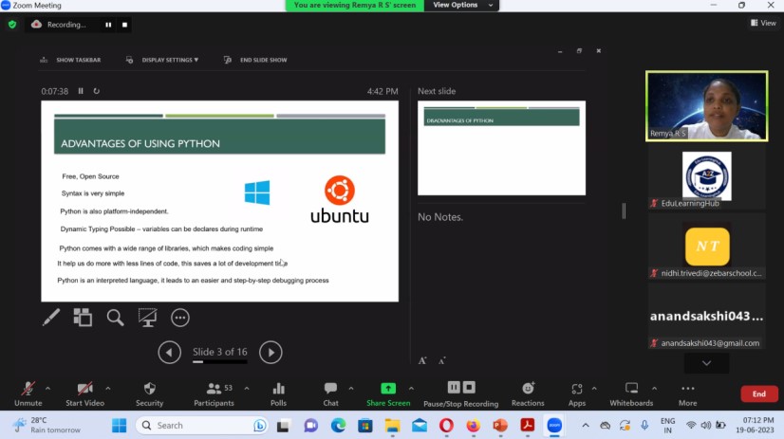784x439 pixels.
Task: Click the red End meeting button
Action: click(758, 393)
